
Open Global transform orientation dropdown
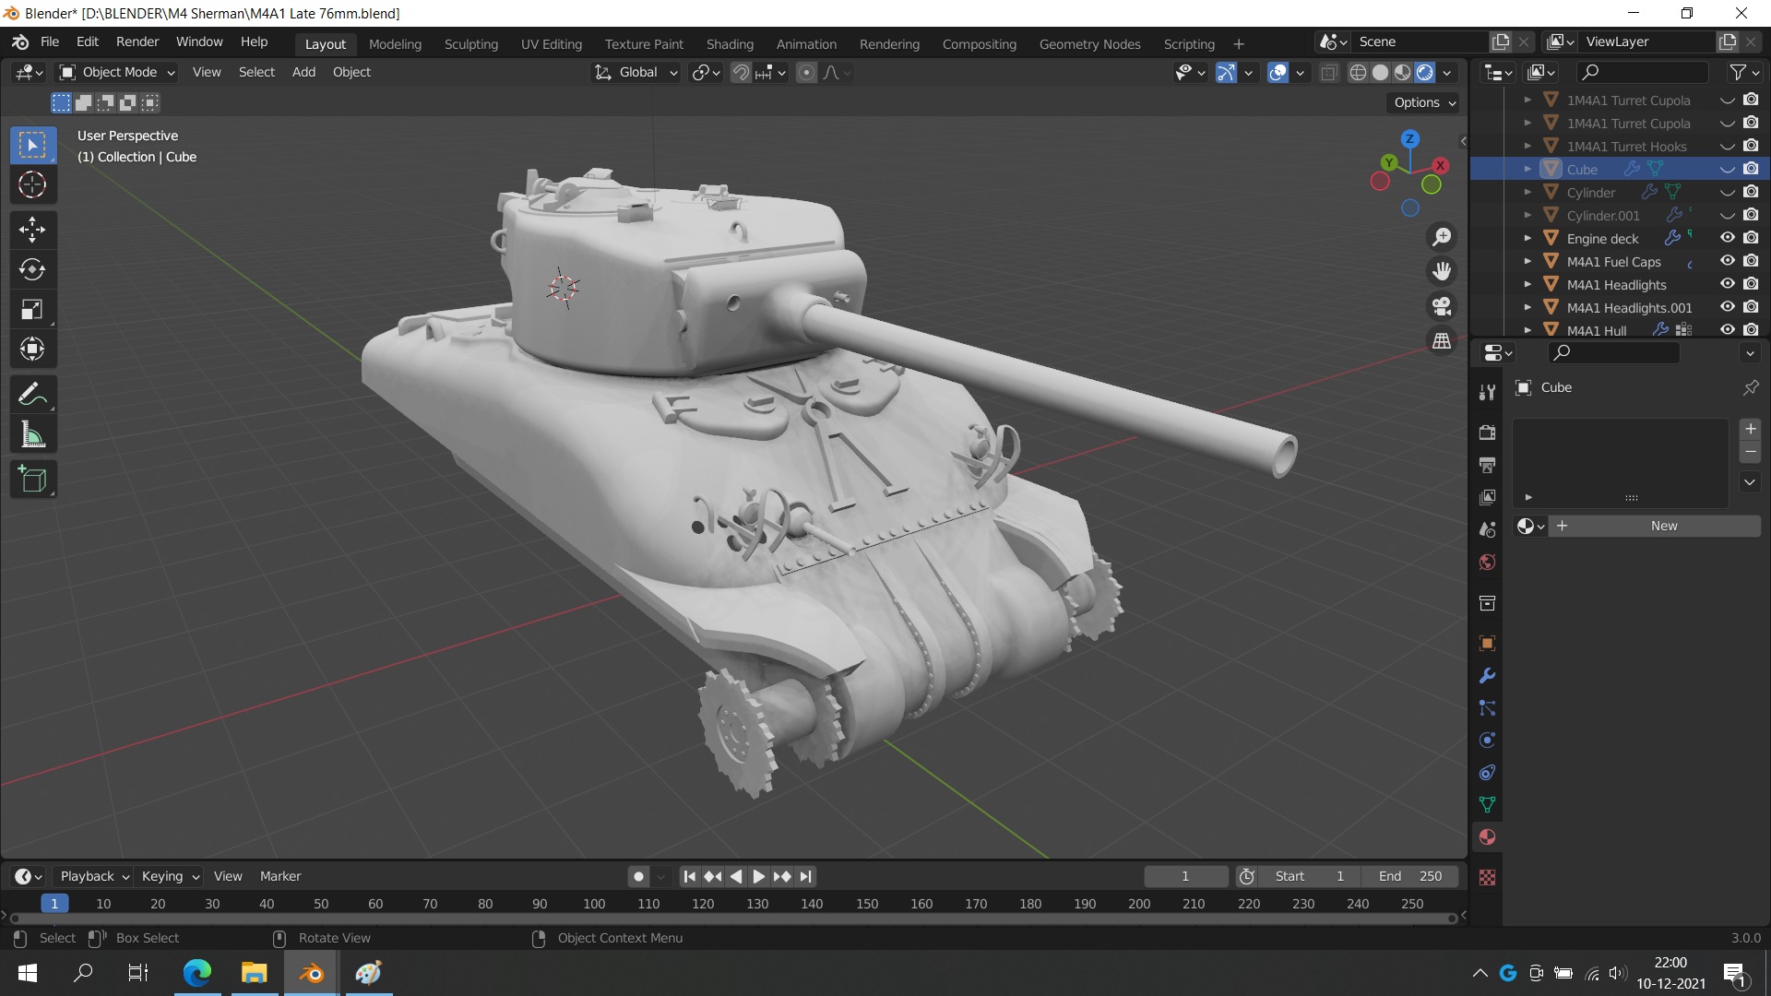(x=637, y=72)
